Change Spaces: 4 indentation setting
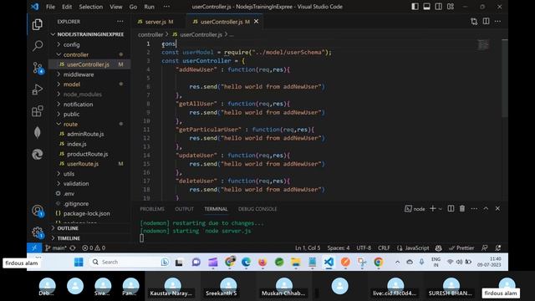This screenshot has width=535, height=301. pos(338,247)
